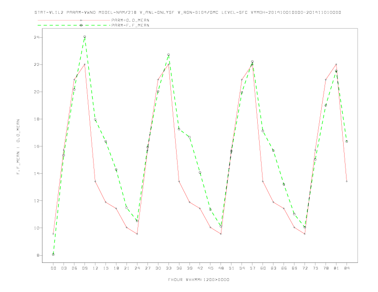Click x-axis tick label 18
This screenshot has height=292, width=378.
point(116,268)
